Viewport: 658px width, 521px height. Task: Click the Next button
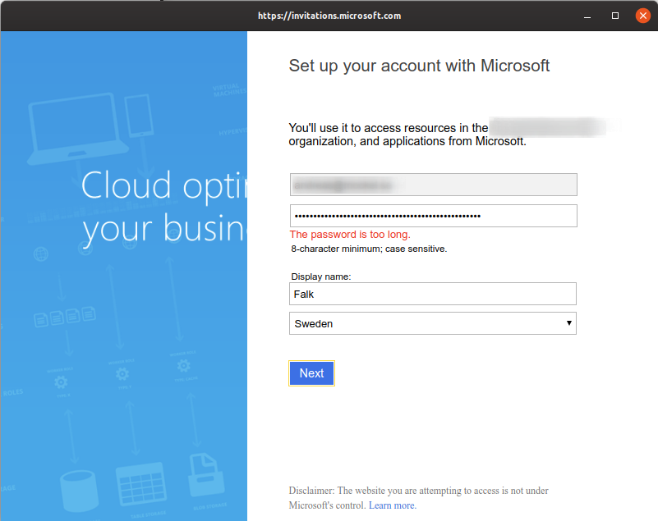[x=311, y=373]
